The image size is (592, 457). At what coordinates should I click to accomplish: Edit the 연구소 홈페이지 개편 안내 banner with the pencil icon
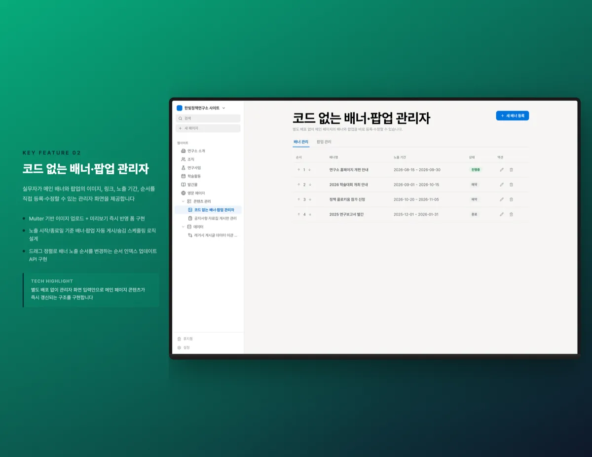(x=502, y=170)
